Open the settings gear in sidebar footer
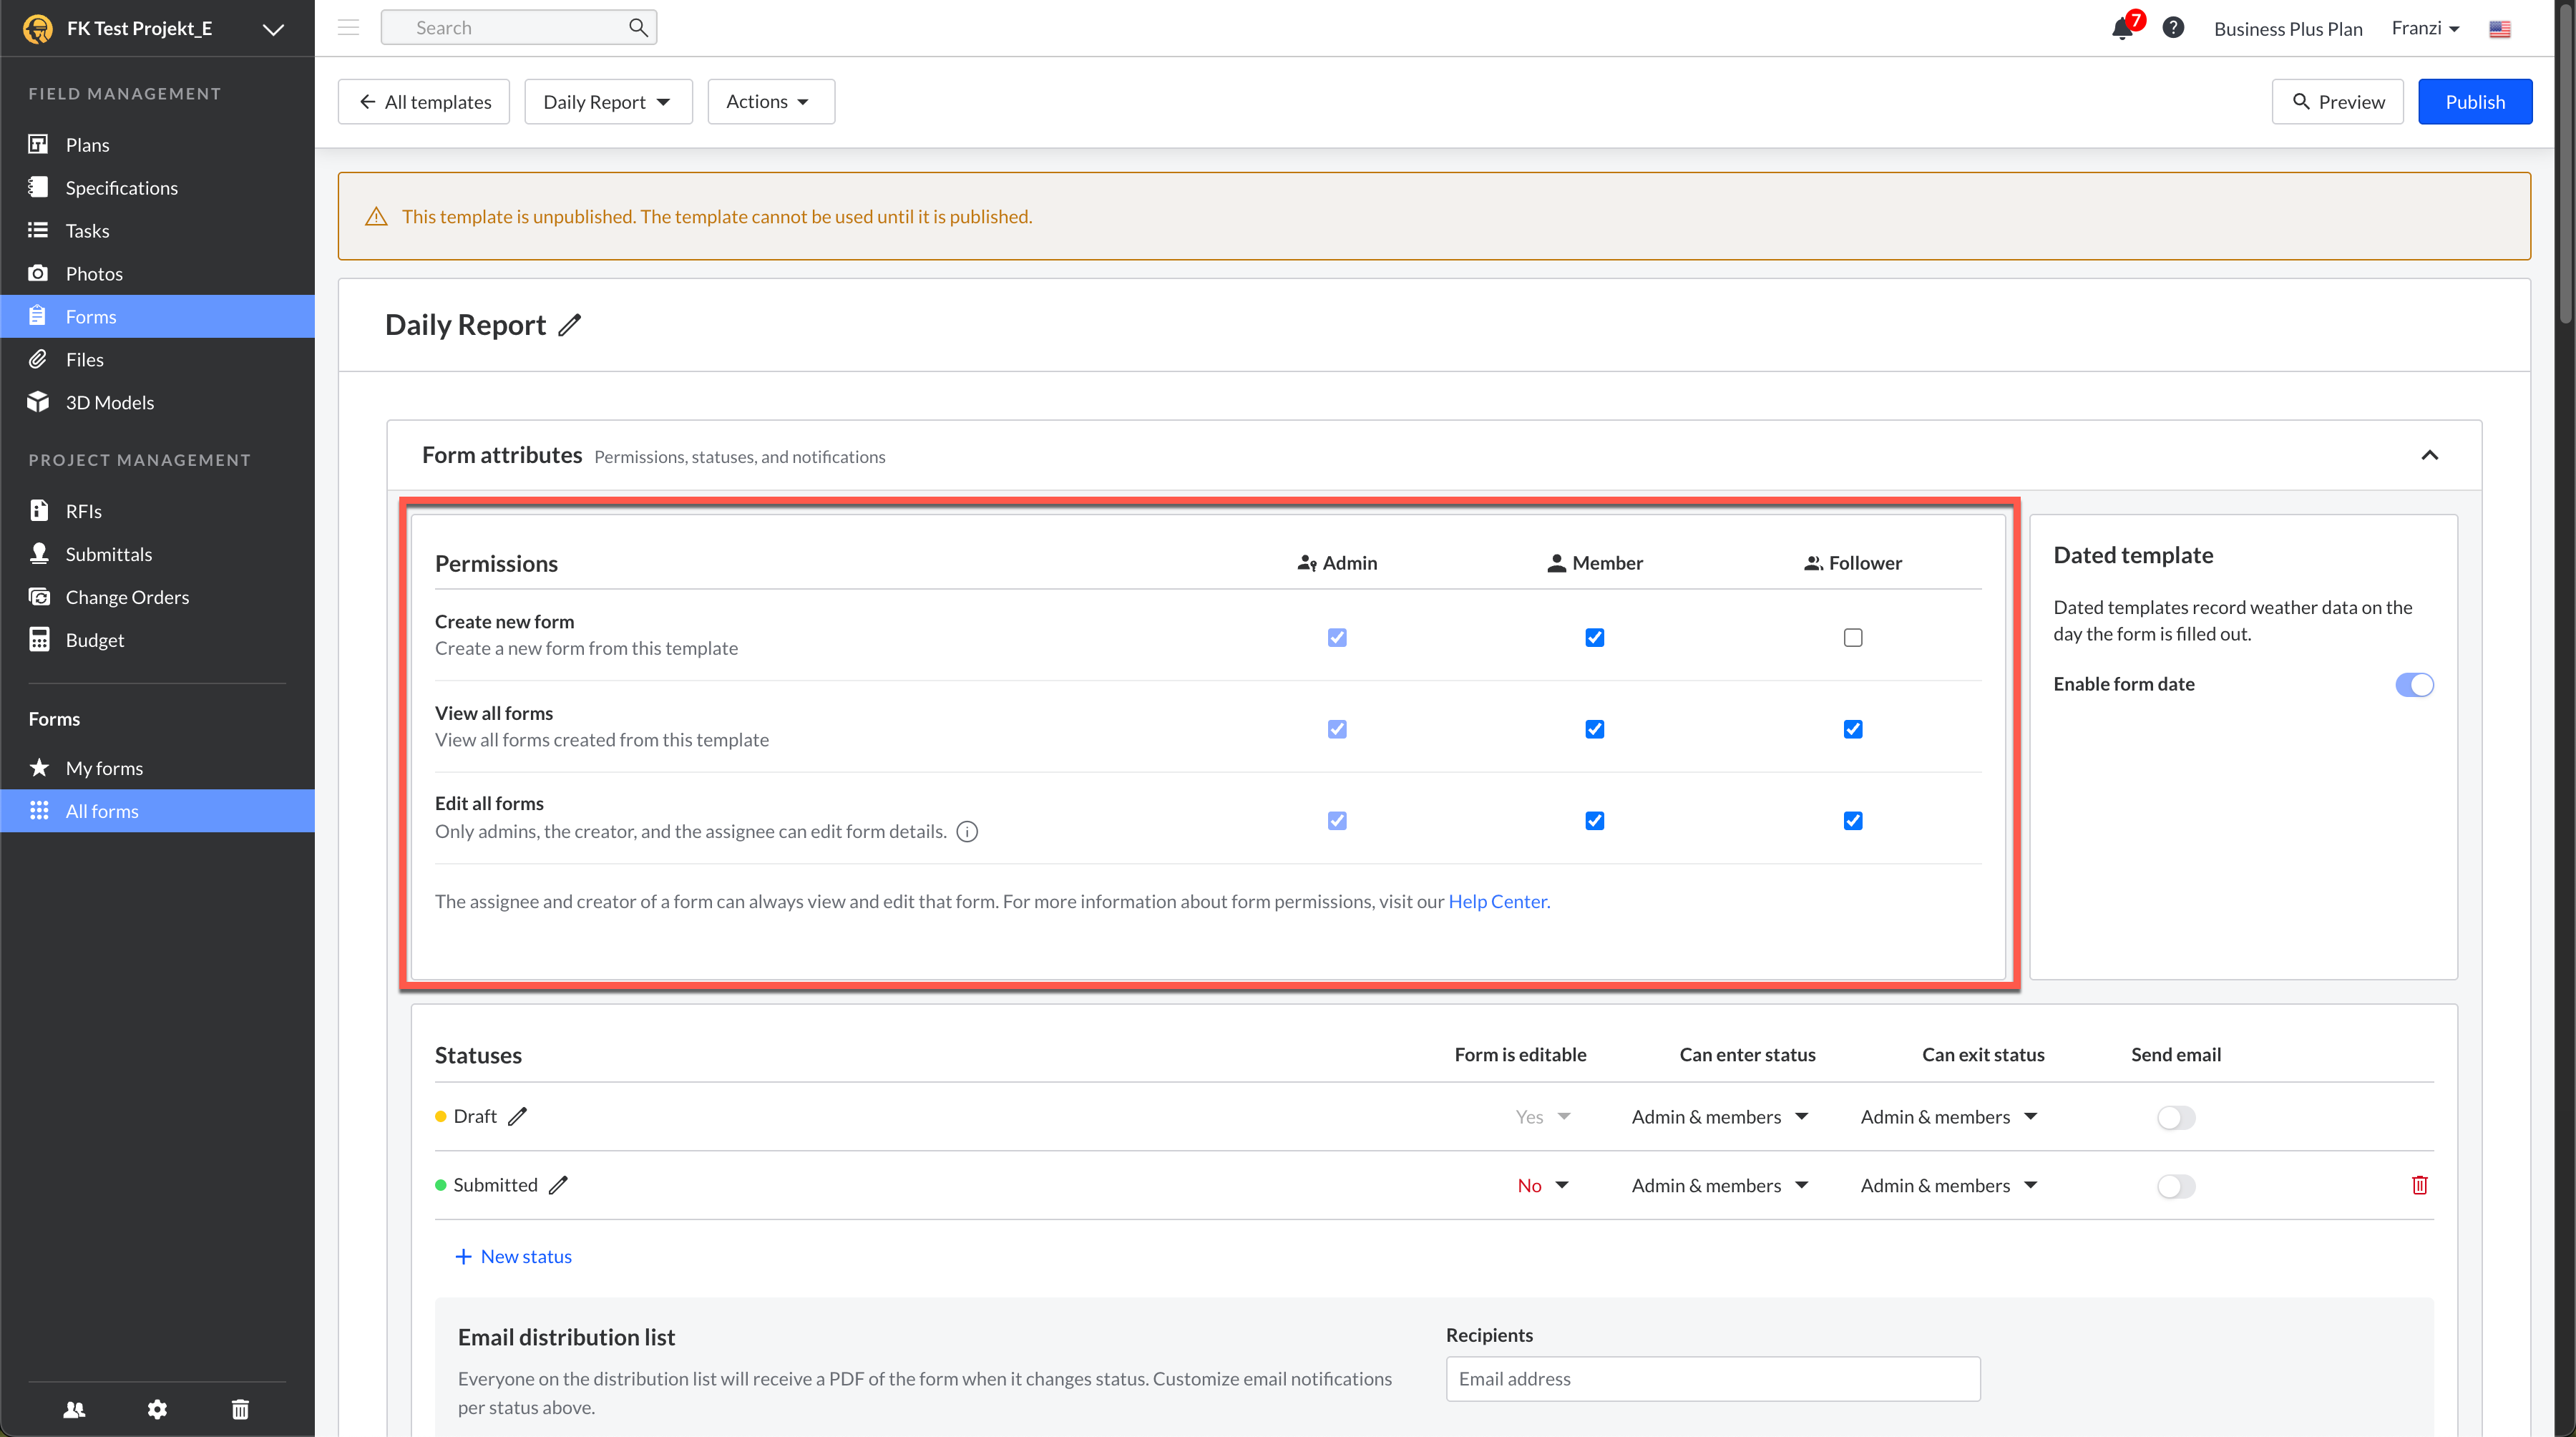This screenshot has width=2576, height=1437. point(157,1409)
